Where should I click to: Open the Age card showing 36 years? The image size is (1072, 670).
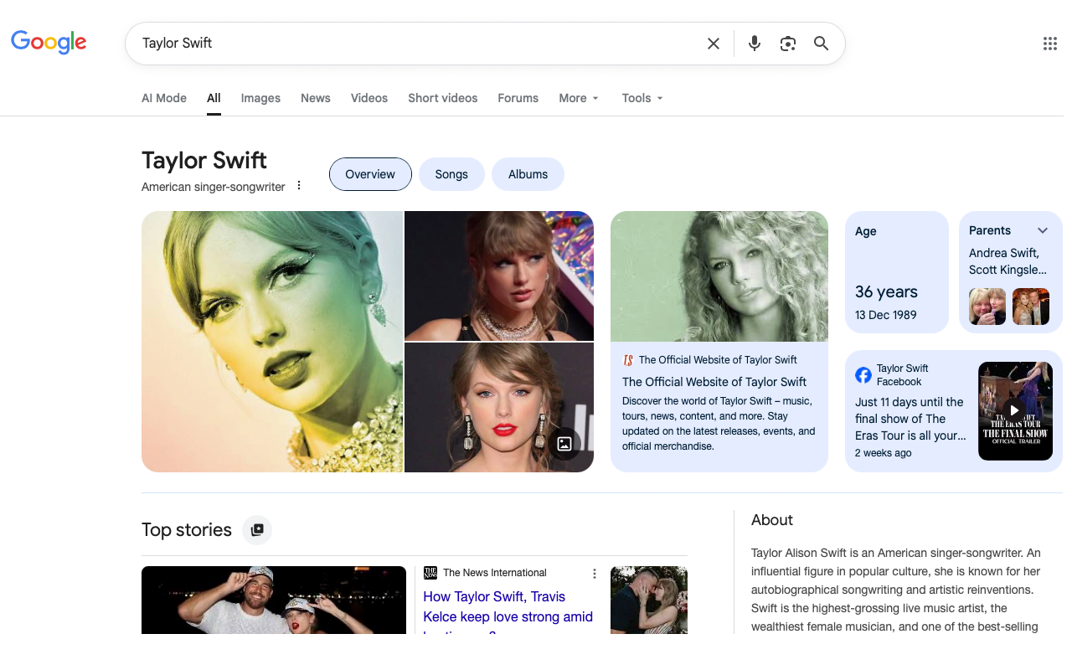[x=897, y=272]
